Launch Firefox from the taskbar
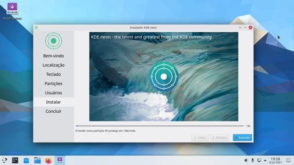294x165 pixels. (x=49, y=160)
